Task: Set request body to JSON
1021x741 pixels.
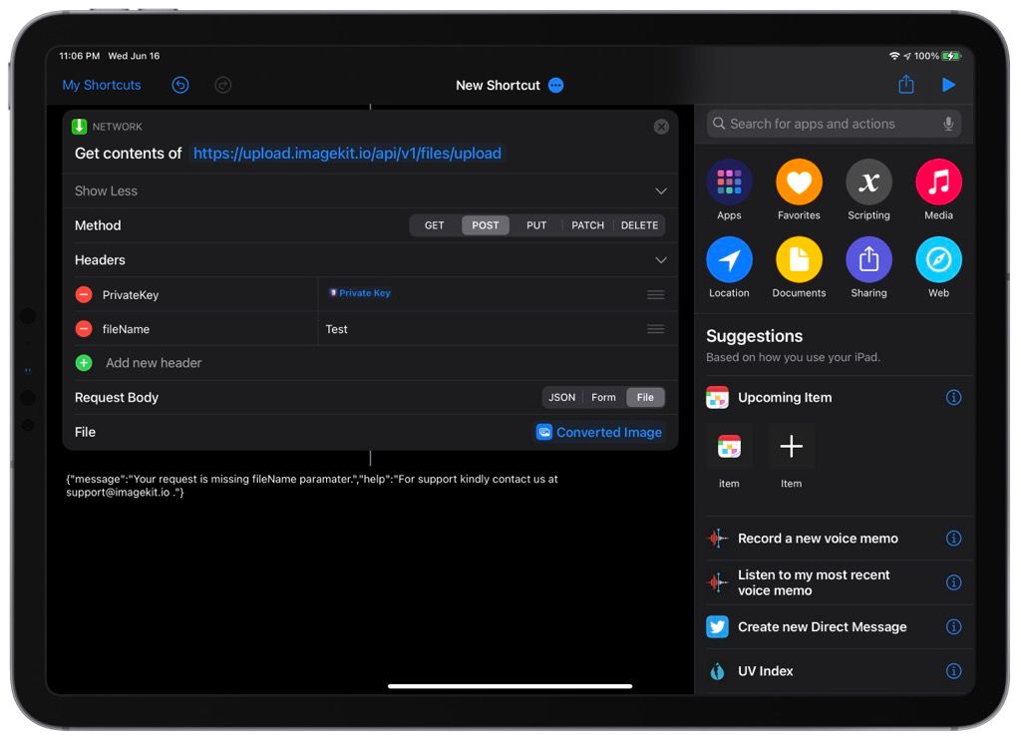Action: [x=562, y=397]
